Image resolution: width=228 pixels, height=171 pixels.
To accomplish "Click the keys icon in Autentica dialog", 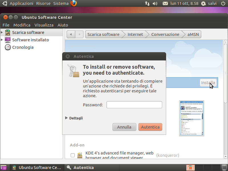I will click(x=74, y=71).
